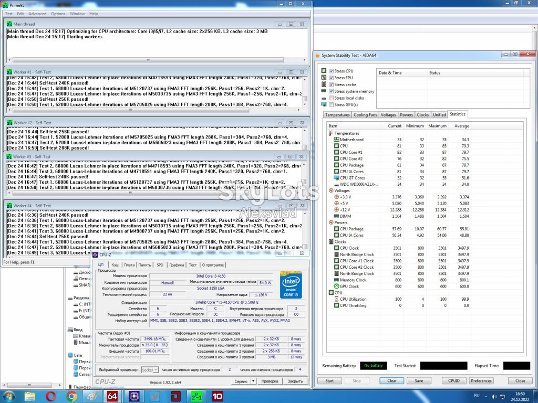Enable the Stress GPU(s) checkbox
The width and height of the screenshot is (538, 403).
[x=331, y=105]
